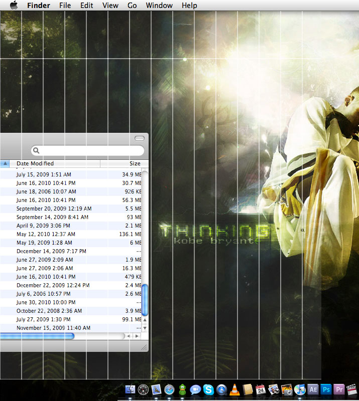Launch After Effects Ae icon
The height and width of the screenshot is (401, 359).
tap(313, 390)
